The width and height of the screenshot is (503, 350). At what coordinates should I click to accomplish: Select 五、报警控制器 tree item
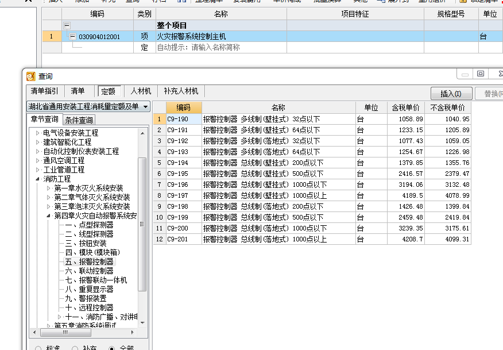click(x=89, y=261)
